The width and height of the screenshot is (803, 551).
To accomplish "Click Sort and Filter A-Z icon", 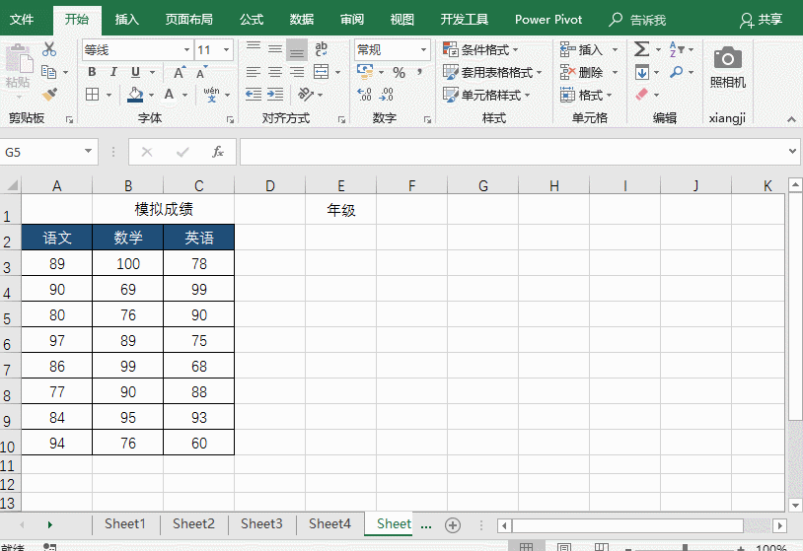I will [x=677, y=49].
